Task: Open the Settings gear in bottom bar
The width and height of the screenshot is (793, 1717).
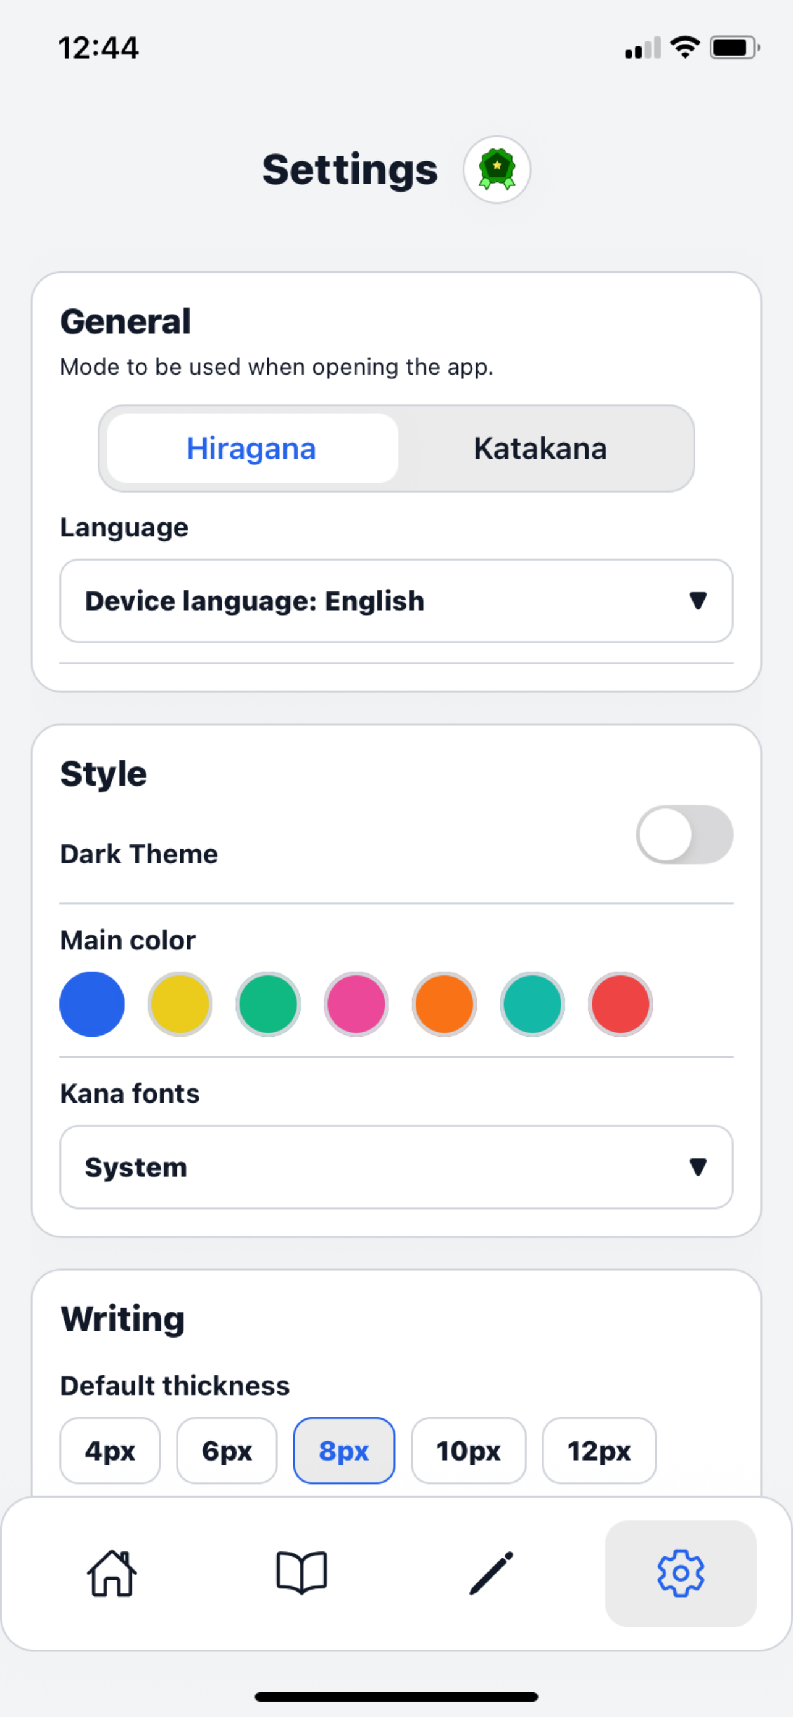Action: [x=681, y=1574]
